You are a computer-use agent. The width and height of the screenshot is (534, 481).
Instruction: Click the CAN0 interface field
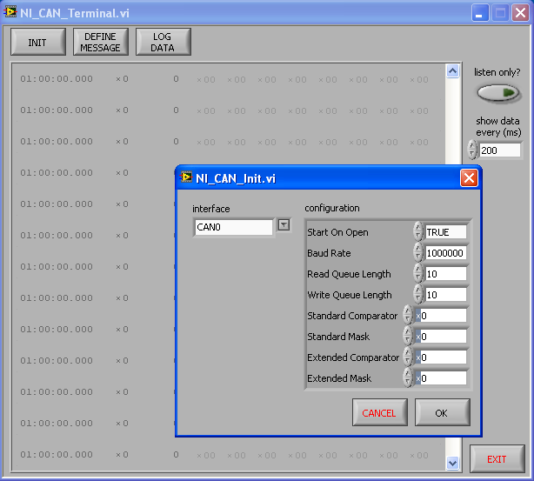(234, 227)
